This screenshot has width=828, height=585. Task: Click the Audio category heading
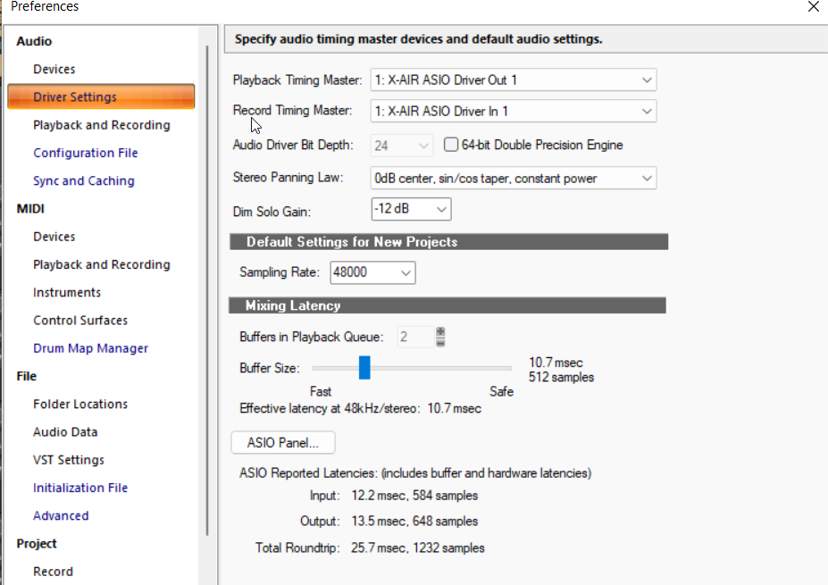point(34,41)
